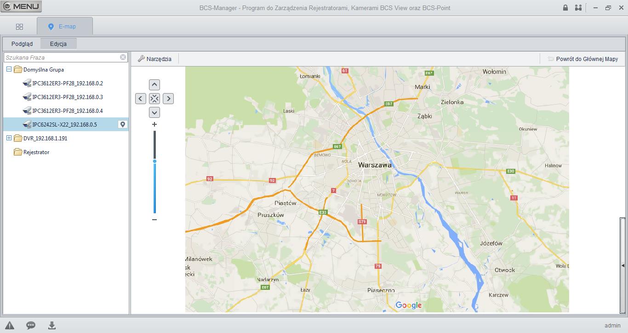Pan the map left with the arrow

[x=141, y=99]
